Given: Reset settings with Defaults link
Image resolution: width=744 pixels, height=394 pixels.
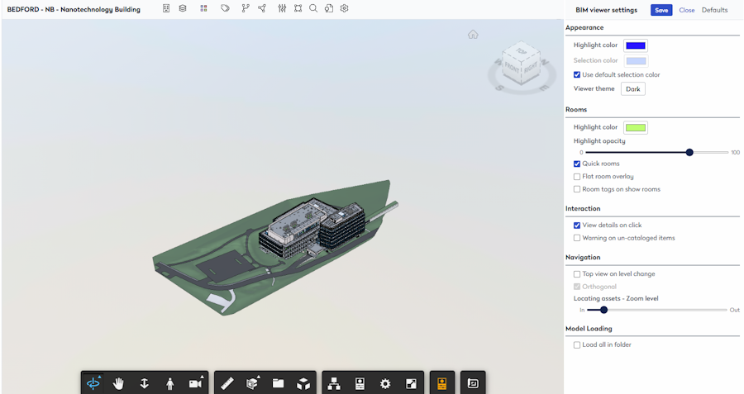Looking at the screenshot, I should point(714,10).
